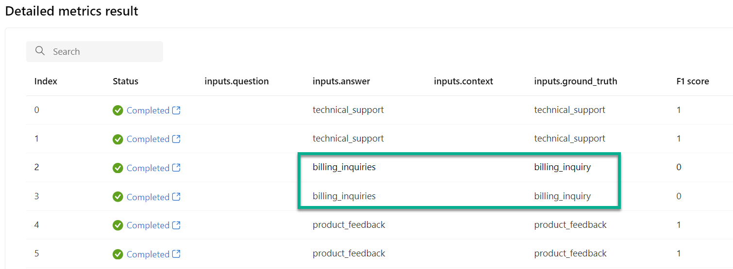Click green checkmark status icon in row 3
Screen dimensions: 733x269
[117, 197]
